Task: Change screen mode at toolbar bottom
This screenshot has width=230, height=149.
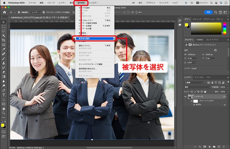Action: 3,136
